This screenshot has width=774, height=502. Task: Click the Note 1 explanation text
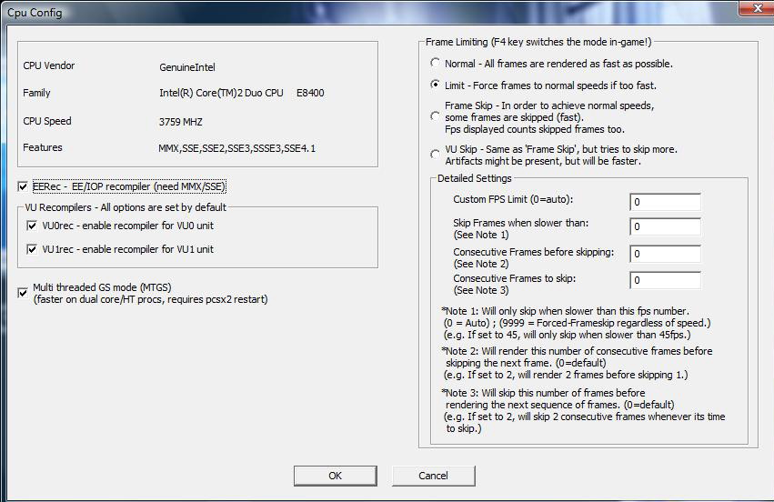[576, 323]
